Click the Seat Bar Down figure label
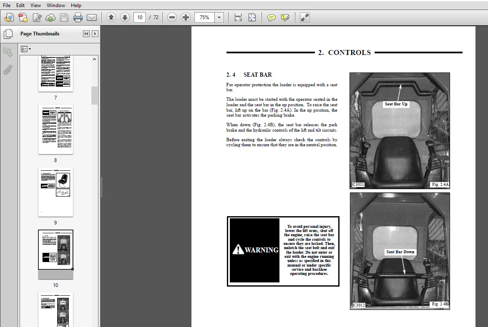488x327 pixels. [400, 252]
